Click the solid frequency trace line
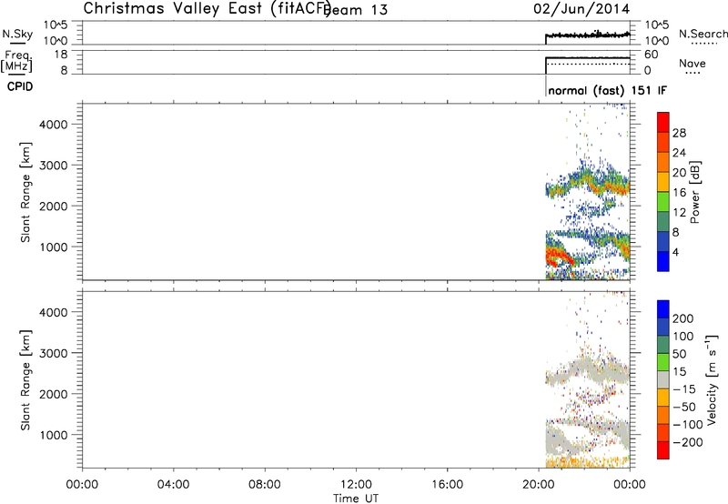 588,58
